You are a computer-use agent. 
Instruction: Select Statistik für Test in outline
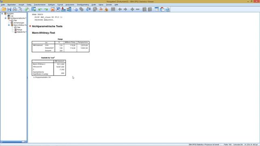pyautogui.click(x=22, y=32)
